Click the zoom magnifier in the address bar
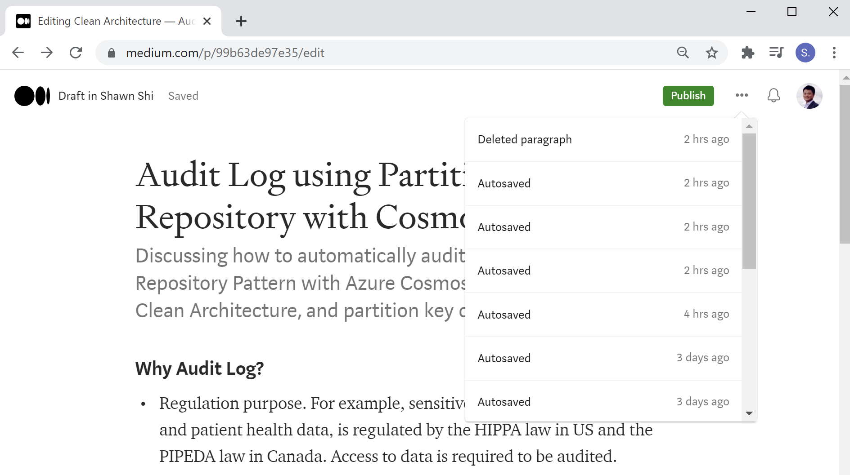Image resolution: width=850 pixels, height=475 pixels. [683, 53]
